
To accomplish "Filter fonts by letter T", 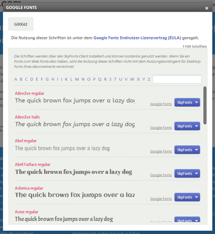I will pos(115,79).
